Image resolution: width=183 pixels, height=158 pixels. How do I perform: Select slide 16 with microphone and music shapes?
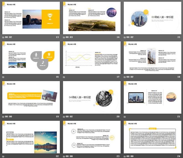coord(31,57)
